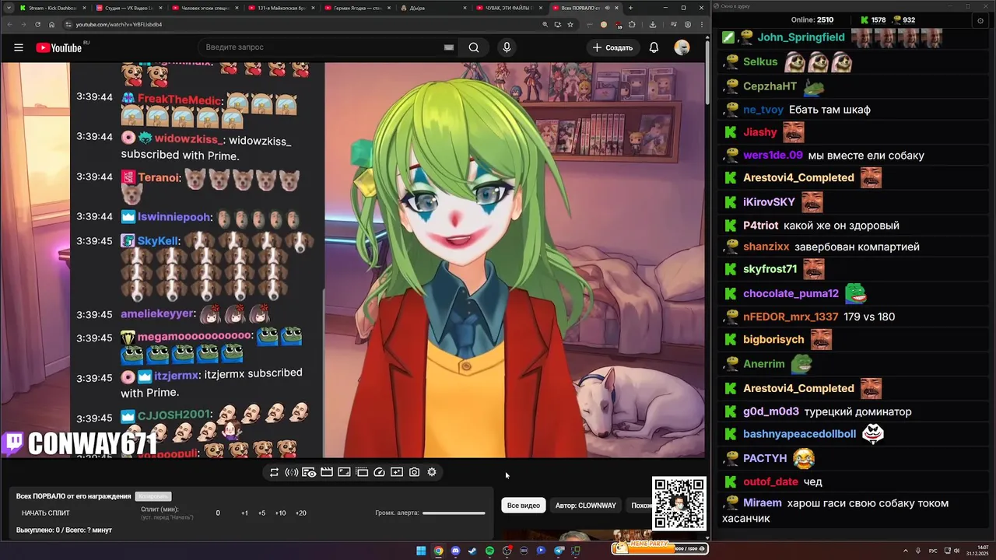Click the CONWAY671 Twitch overlay label

81,444
